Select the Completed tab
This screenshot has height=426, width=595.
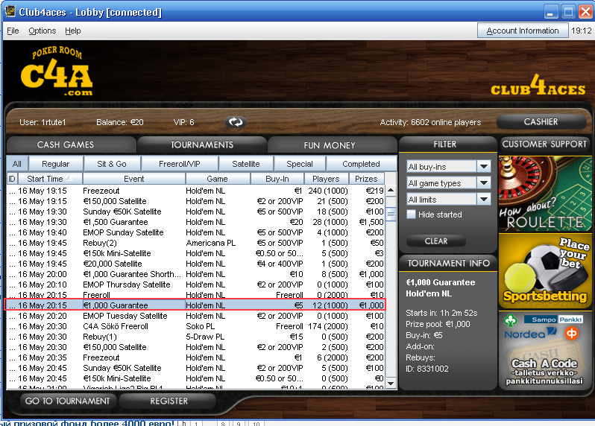pyautogui.click(x=361, y=164)
